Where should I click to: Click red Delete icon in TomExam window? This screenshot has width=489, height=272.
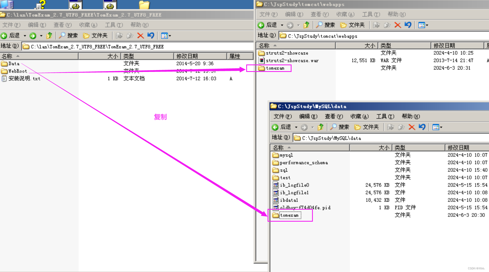coord(140,36)
